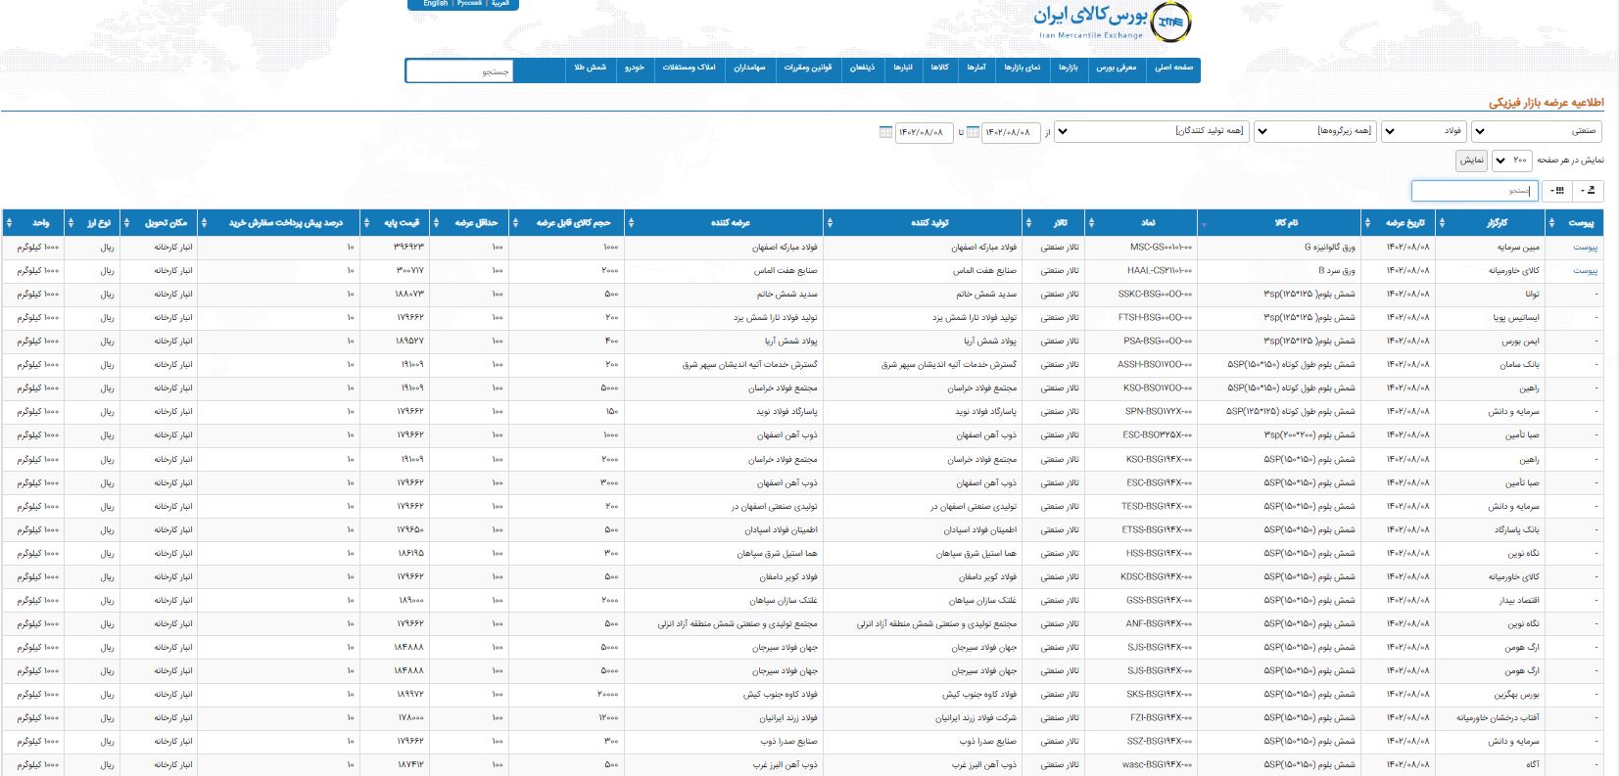Open the end date calendar picker icon
This screenshot has height=776, width=1619.
(886, 132)
